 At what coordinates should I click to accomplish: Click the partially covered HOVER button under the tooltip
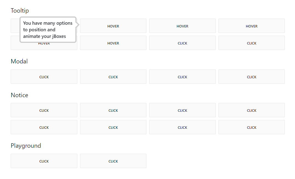(44, 46)
